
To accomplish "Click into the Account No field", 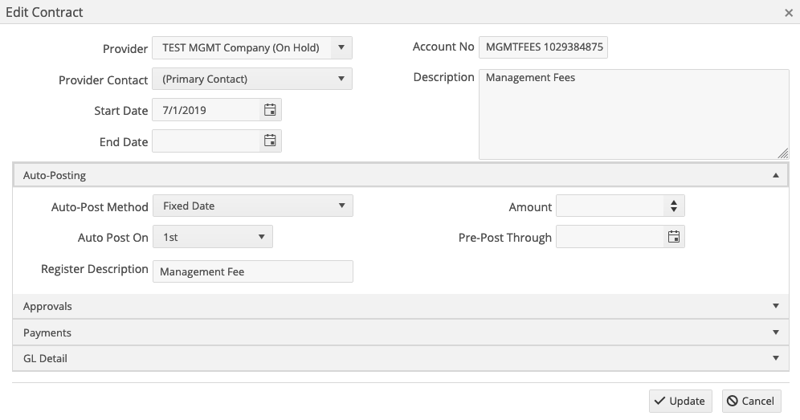I will (x=543, y=47).
